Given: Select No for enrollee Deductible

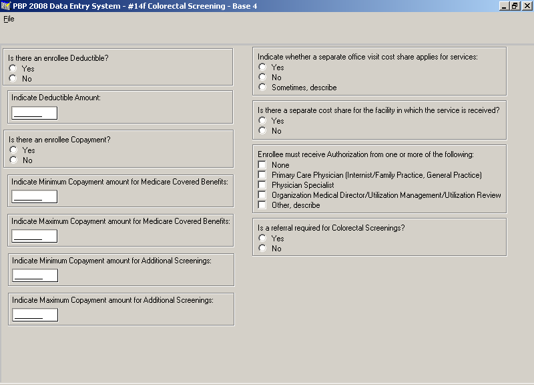Looking at the screenshot, I should tap(13, 78).
